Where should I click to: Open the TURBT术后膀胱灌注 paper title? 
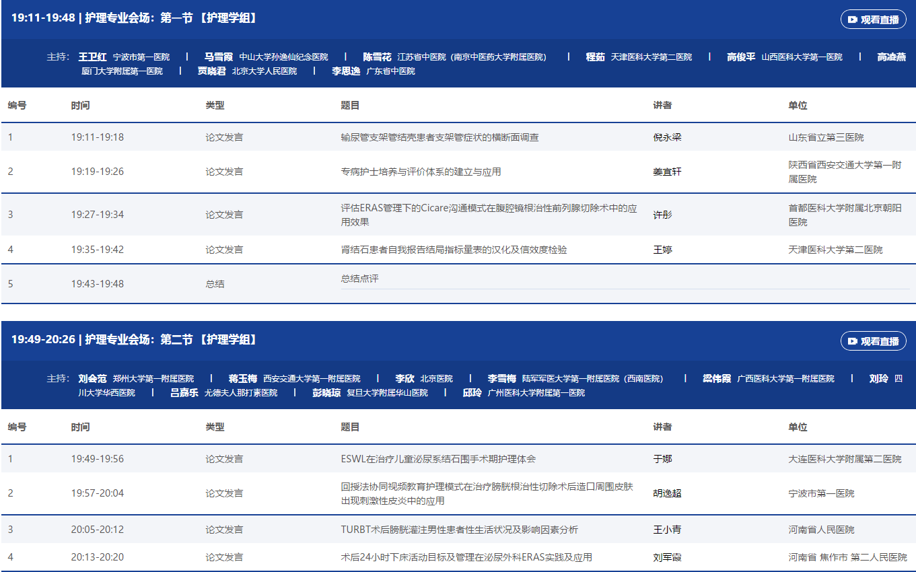point(459,530)
